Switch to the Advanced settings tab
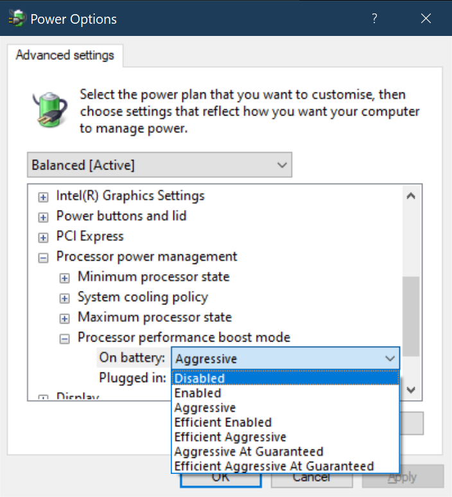Screen dimensions: 452x497 click(65, 55)
